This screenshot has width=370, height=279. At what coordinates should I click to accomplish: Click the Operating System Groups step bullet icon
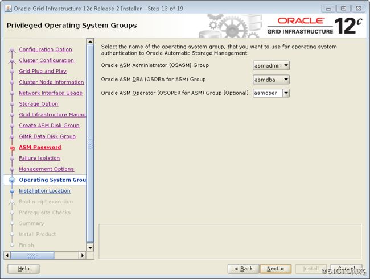[x=12, y=180]
